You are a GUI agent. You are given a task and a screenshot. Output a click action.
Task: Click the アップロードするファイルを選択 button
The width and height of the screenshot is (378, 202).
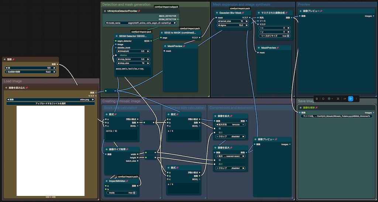[x=51, y=103]
